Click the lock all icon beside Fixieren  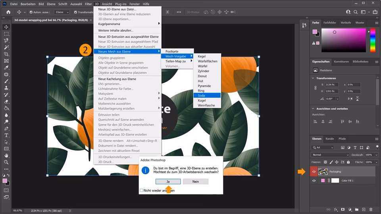tap(348, 162)
